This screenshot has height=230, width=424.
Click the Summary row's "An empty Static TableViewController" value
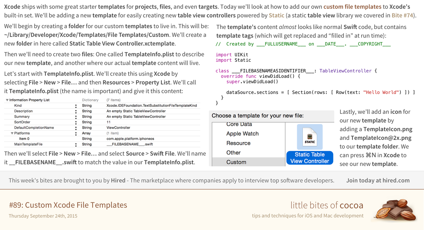click(136, 117)
